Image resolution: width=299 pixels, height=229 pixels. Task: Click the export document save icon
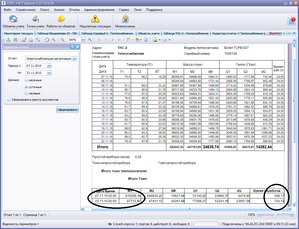point(155,40)
